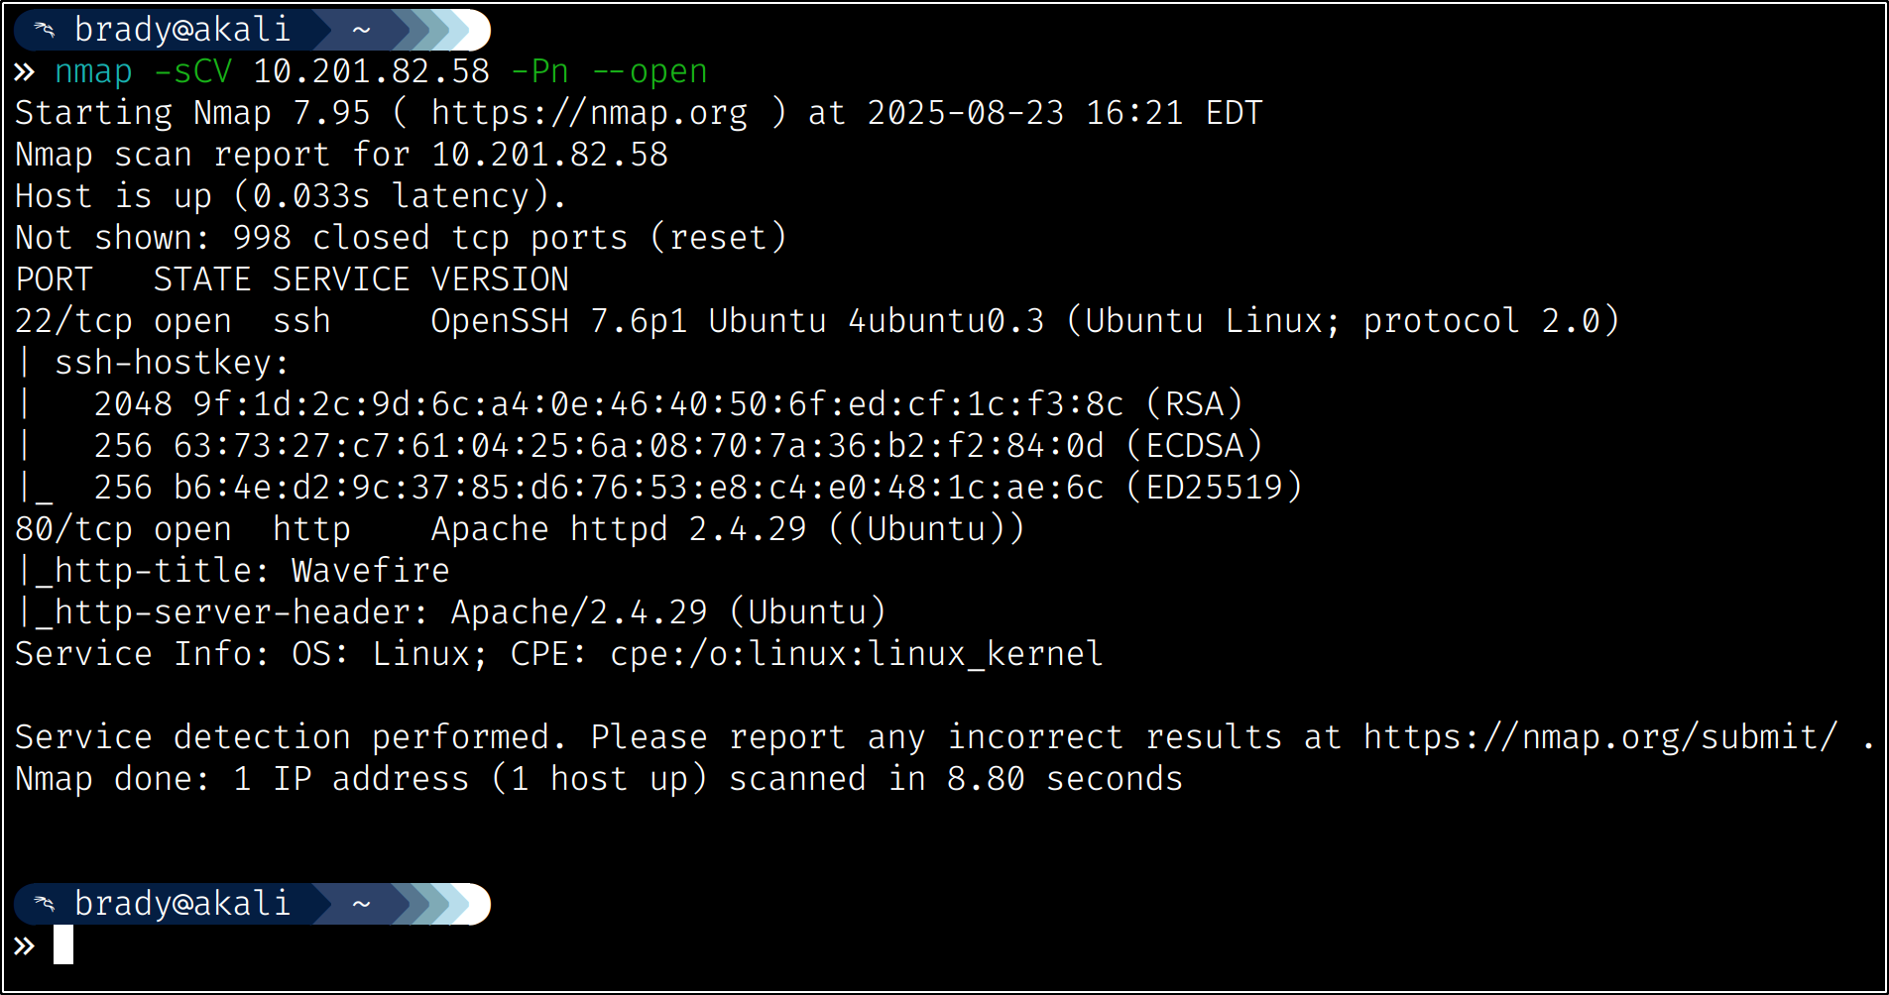Open the https://nmap.org link
1889x995 pixels.
click(589, 113)
